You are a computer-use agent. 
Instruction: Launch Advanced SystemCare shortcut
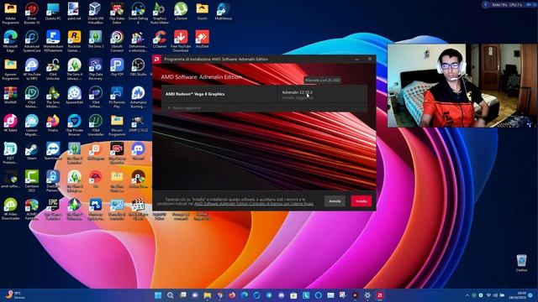(32, 41)
